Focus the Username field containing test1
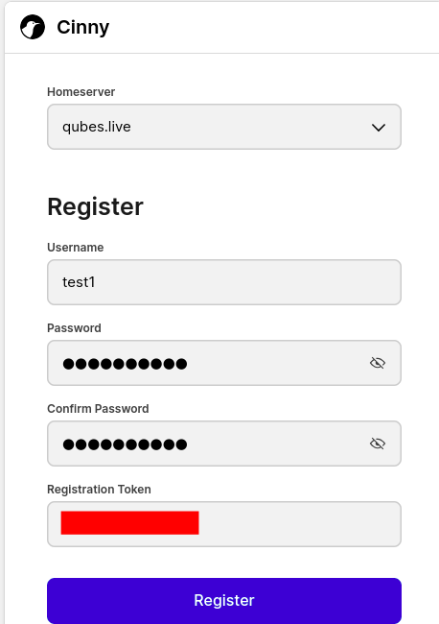The height and width of the screenshot is (624, 439). point(224,282)
